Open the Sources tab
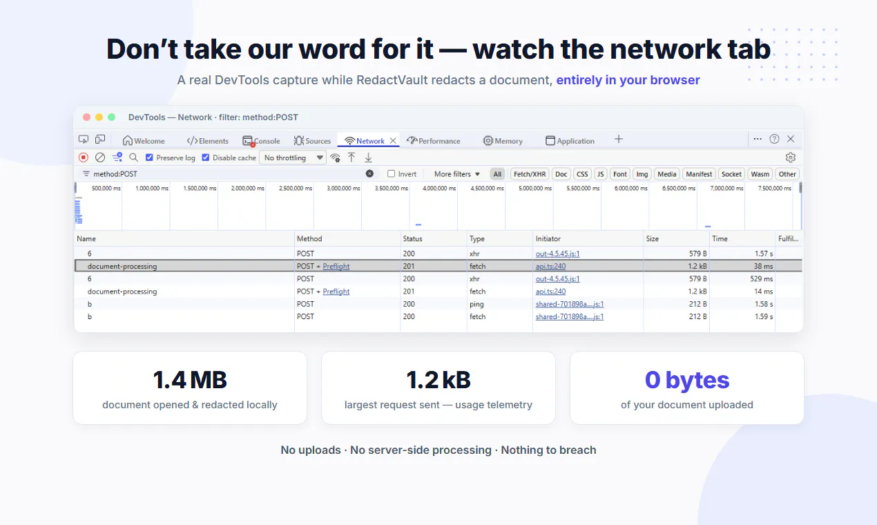The height and width of the screenshot is (525, 877). [x=312, y=140]
